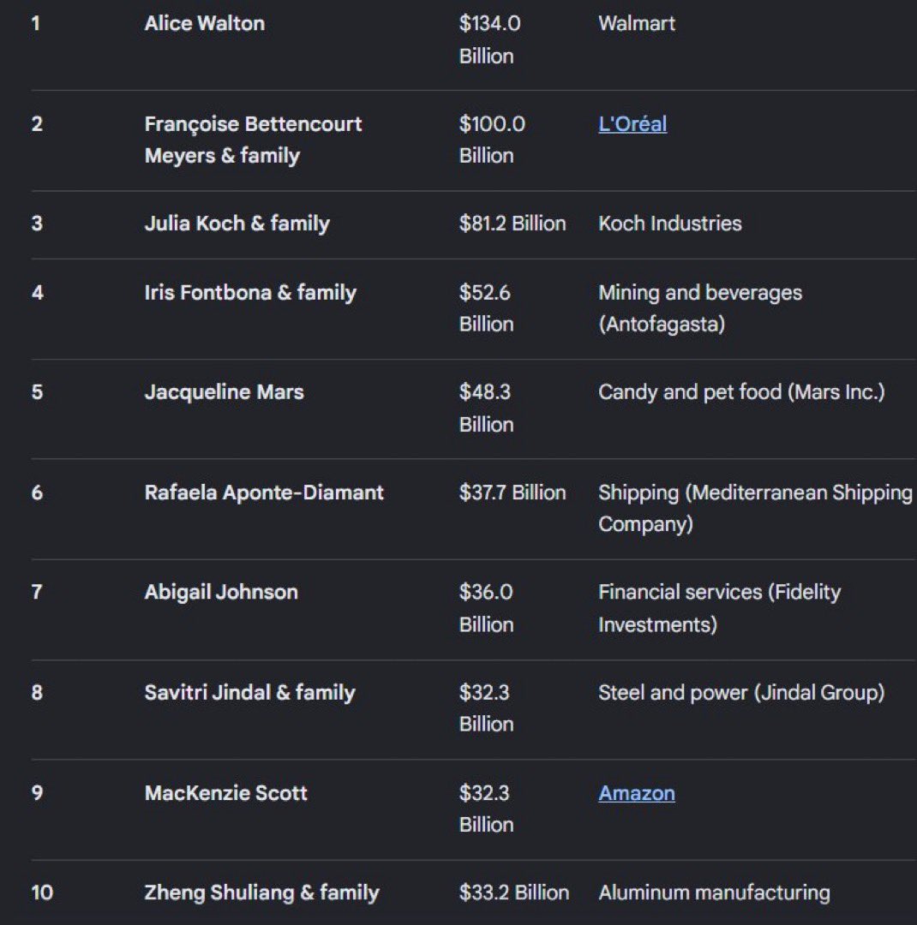
Task: Click Iris Fontbona & family name
Action: tap(250, 293)
